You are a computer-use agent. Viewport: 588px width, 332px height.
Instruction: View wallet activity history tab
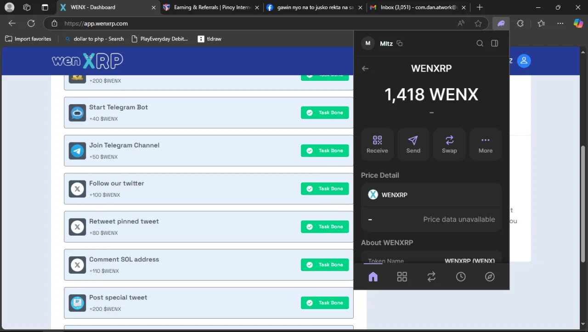(461, 276)
